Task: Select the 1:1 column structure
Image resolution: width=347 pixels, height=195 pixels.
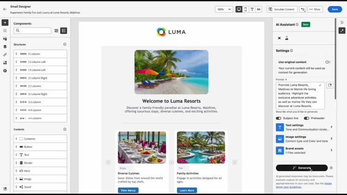Action: [40, 54]
